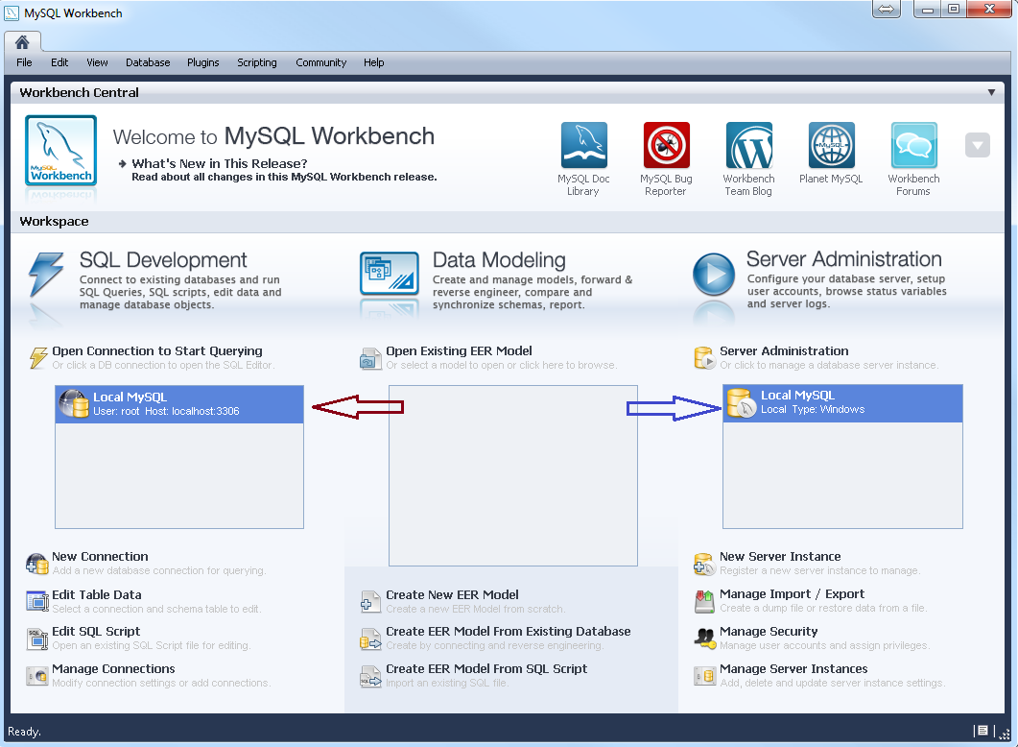Click Manage Server Instances link
This screenshot has height=747, width=1018.
click(793, 669)
